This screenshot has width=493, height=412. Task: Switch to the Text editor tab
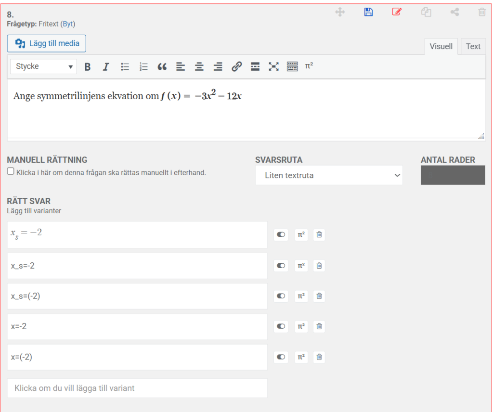click(473, 46)
